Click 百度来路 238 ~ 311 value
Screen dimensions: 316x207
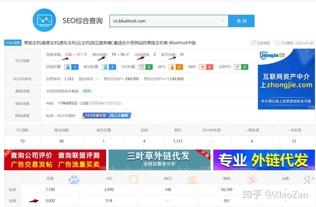tap(74, 55)
